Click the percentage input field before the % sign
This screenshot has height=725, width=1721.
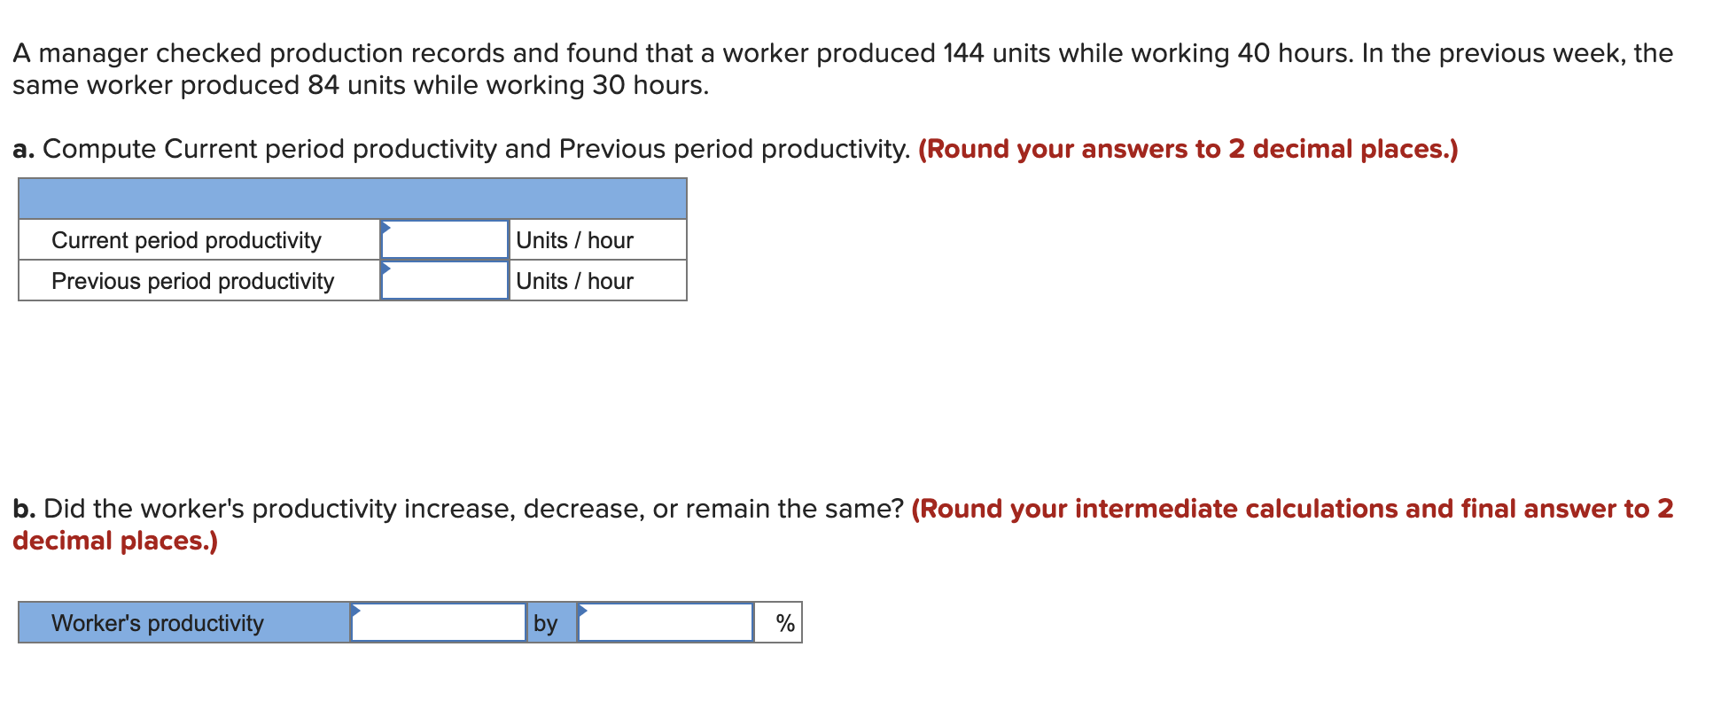(x=666, y=622)
